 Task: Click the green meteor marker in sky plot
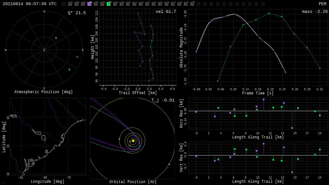coord(69,69)
